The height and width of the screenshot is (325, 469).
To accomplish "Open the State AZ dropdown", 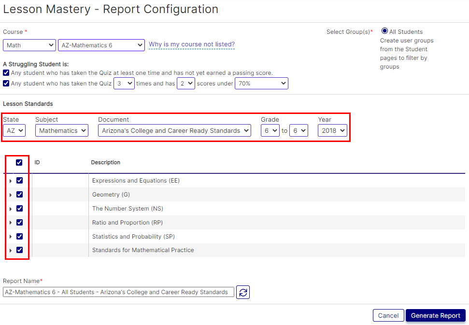I will point(14,130).
